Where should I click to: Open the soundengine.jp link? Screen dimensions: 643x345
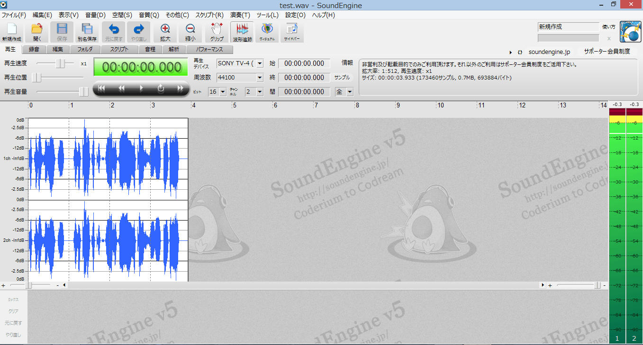[x=550, y=52]
